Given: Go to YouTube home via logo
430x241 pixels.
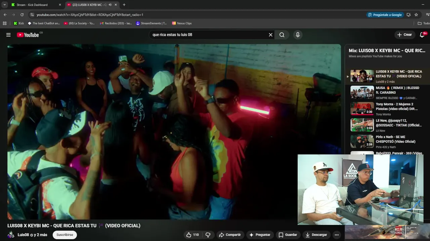Looking at the screenshot, I should (x=28, y=35).
